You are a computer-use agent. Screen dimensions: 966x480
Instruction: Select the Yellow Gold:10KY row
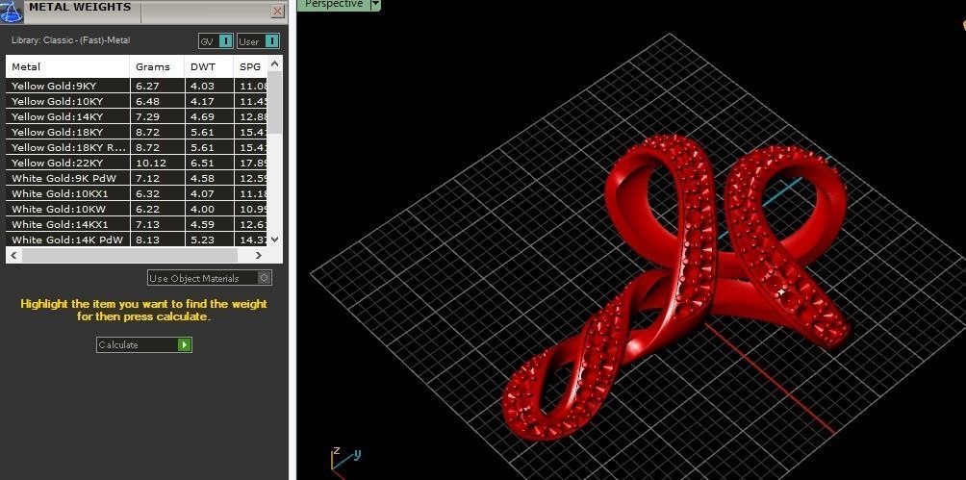click(137, 101)
